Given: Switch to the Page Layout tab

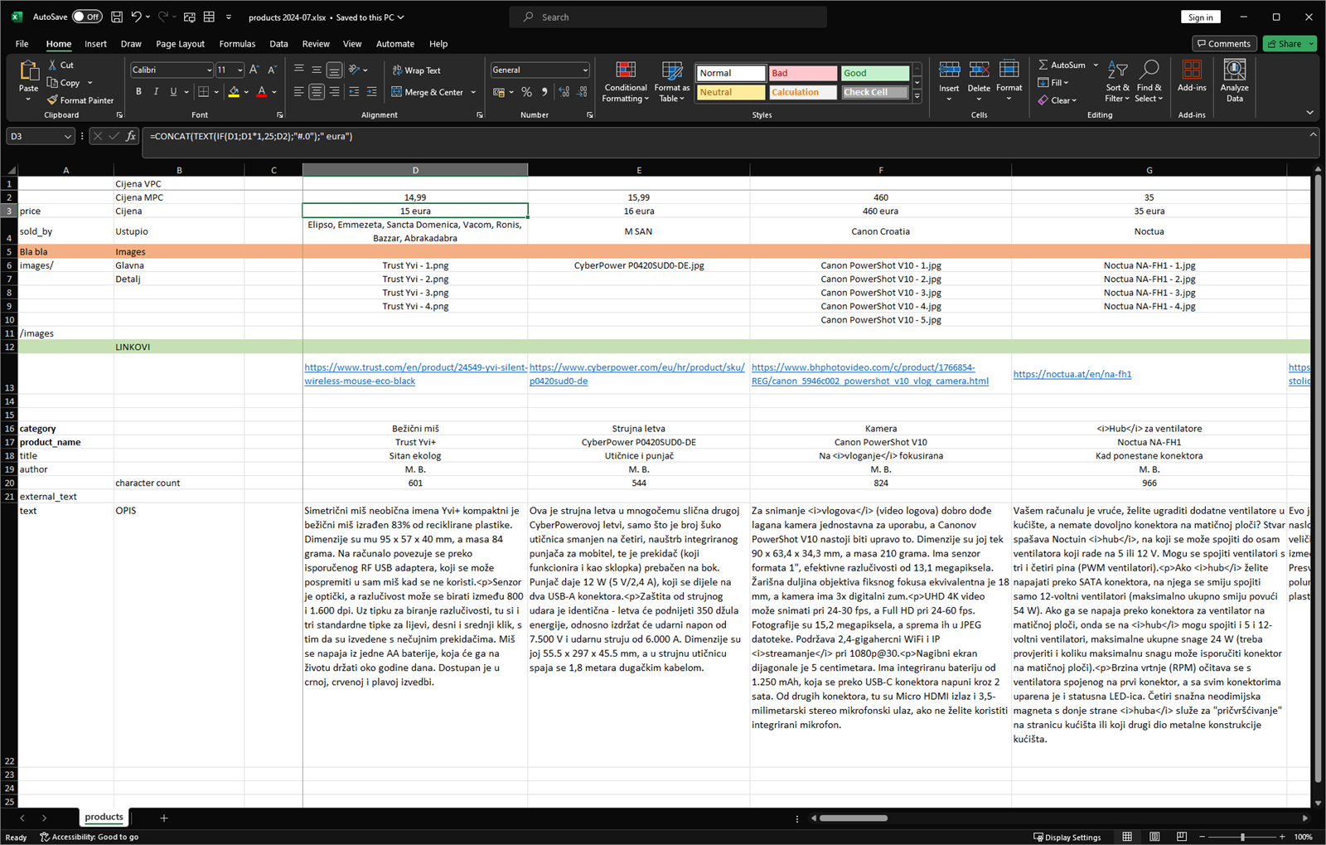Looking at the screenshot, I should coord(180,44).
